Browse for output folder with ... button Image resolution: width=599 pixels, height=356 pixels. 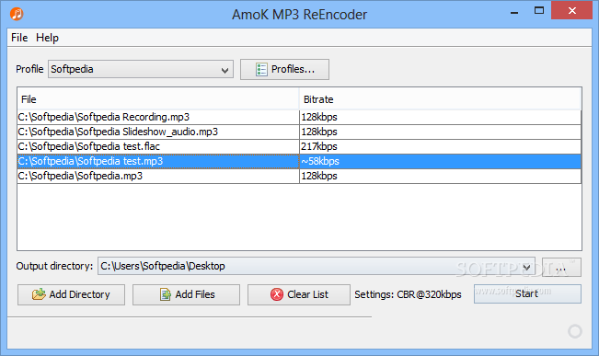pyautogui.click(x=561, y=267)
